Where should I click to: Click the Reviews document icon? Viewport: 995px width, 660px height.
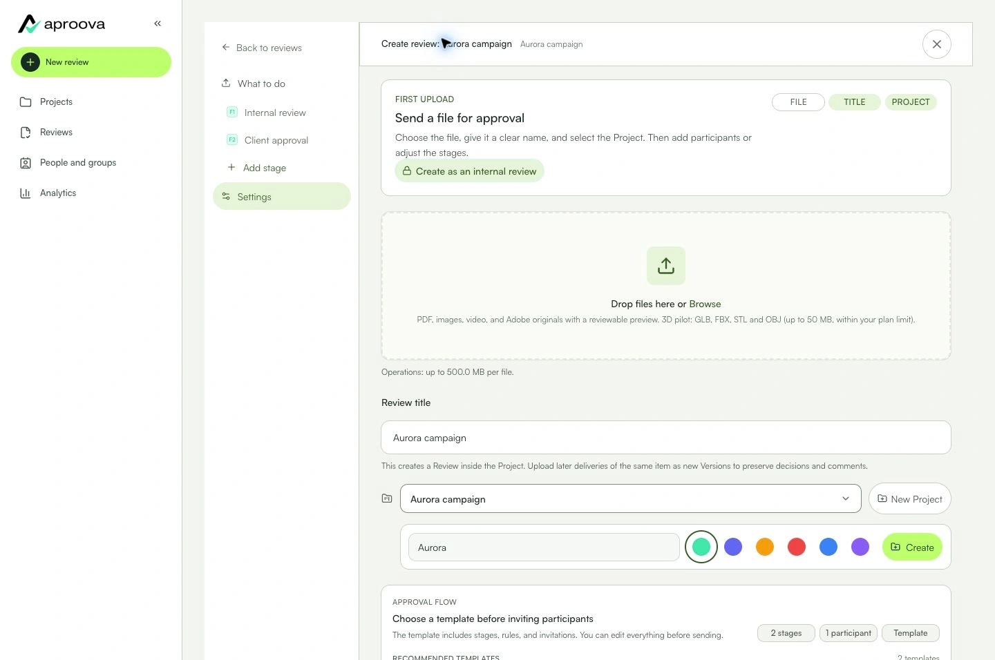26,133
